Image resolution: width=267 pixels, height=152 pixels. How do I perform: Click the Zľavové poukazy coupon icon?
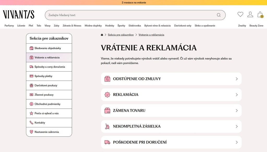32,95
